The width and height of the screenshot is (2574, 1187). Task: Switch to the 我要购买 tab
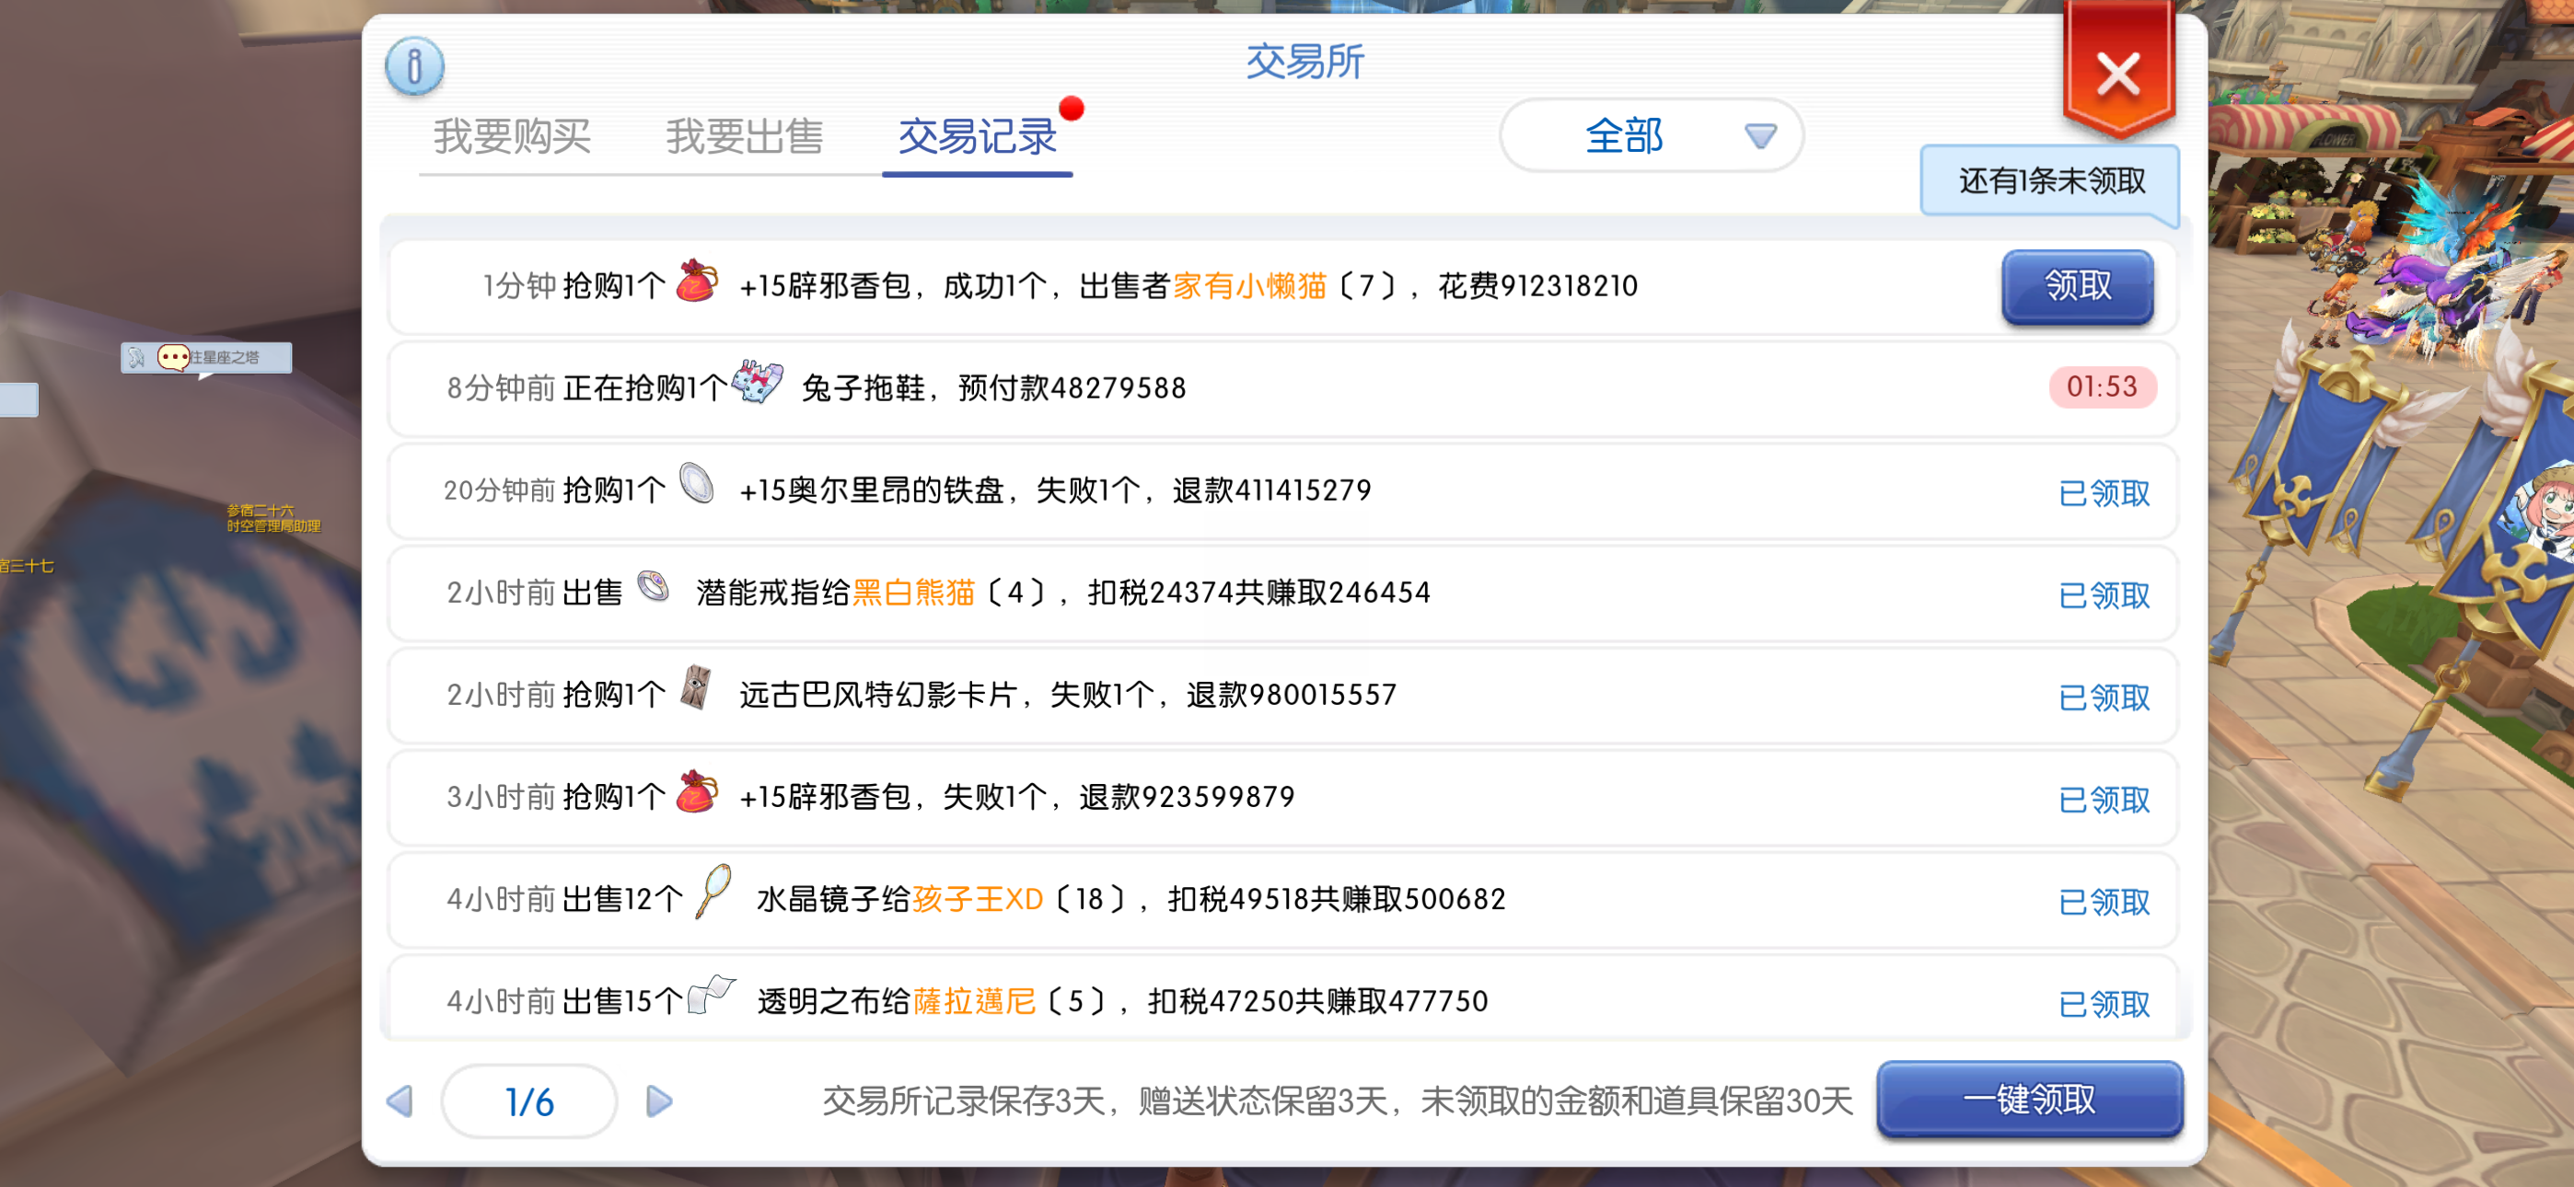(512, 137)
